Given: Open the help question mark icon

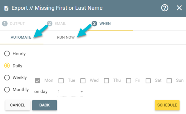Looking at the screenshot, I should (165, 8).
